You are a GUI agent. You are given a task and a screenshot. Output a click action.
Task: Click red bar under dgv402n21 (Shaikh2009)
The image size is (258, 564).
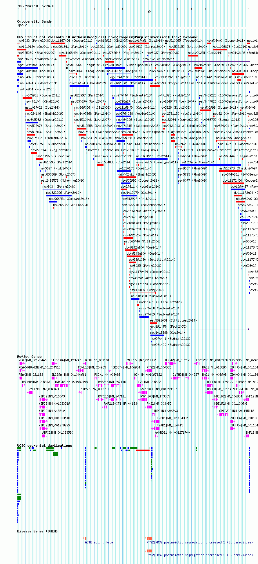pyautogui.click(x=127, y=177)
